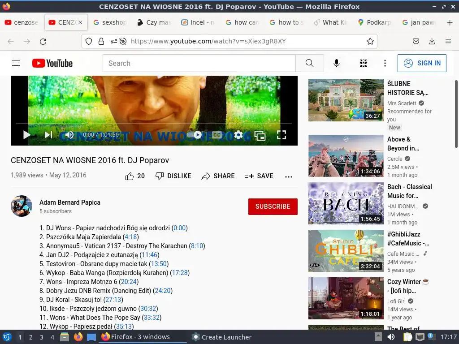This screenshot has height=344, width=459.
Task: Close the current CENZOSET tab
Action: pos(80,22)
